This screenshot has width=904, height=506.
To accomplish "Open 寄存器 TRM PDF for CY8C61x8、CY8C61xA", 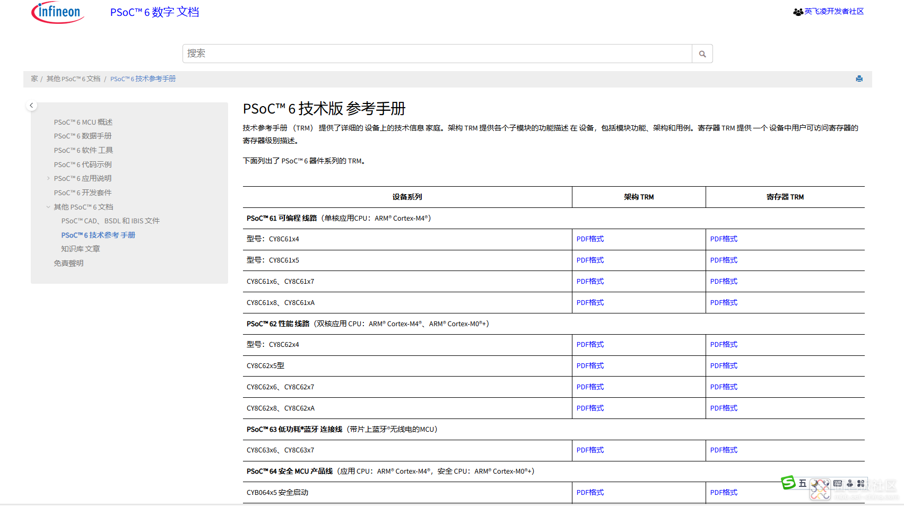I will click(x=724, y=303).
